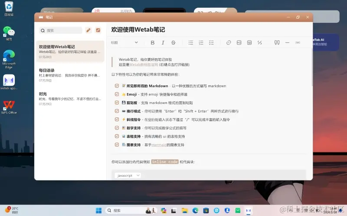Click the inline code sample text
Viewport: 347px width, 216px height.
(165, 162)
